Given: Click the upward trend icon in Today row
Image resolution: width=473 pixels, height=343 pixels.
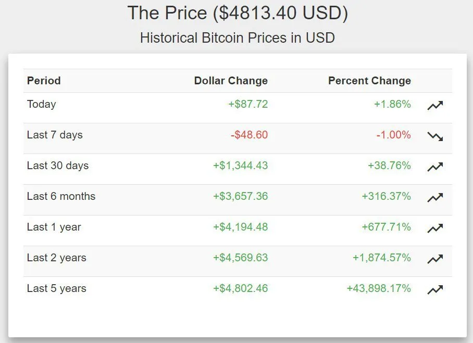Looking at the screenshot, I should pyautogui.click(x=435, y=106).
